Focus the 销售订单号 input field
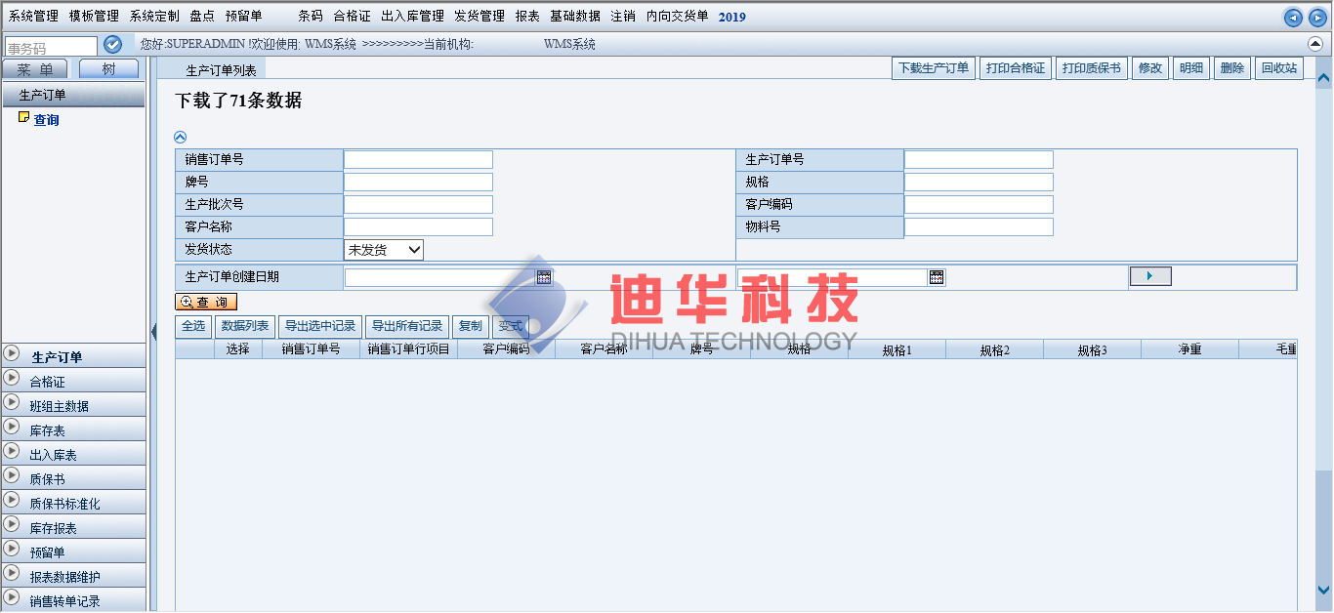 click(x=418, y=160)
